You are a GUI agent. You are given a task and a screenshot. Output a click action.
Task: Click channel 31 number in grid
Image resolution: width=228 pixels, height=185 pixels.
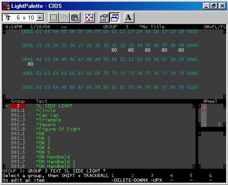coord(114,46)
